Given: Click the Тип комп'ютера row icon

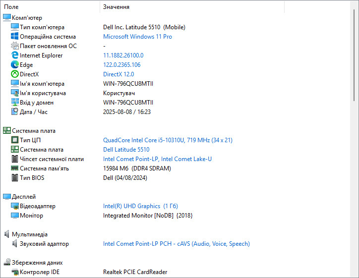Looking at the screenshot, I should [15, 27].
